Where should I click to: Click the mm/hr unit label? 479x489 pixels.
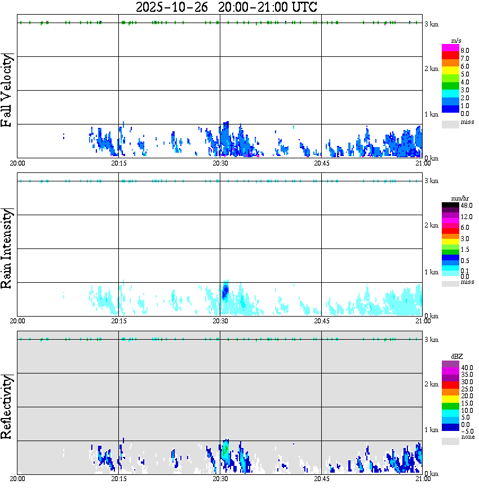pyautogui.click(x=460, y=198)
